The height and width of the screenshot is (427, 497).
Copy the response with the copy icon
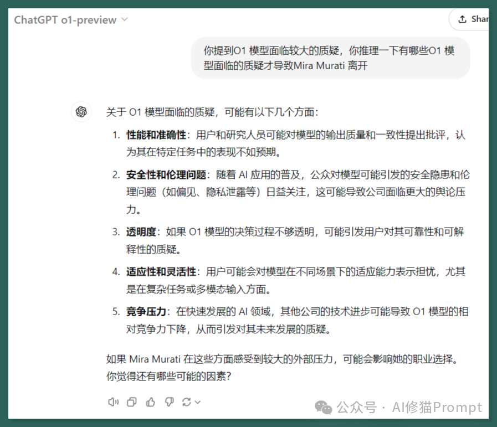pyautogui.click(x=131, y=402)
